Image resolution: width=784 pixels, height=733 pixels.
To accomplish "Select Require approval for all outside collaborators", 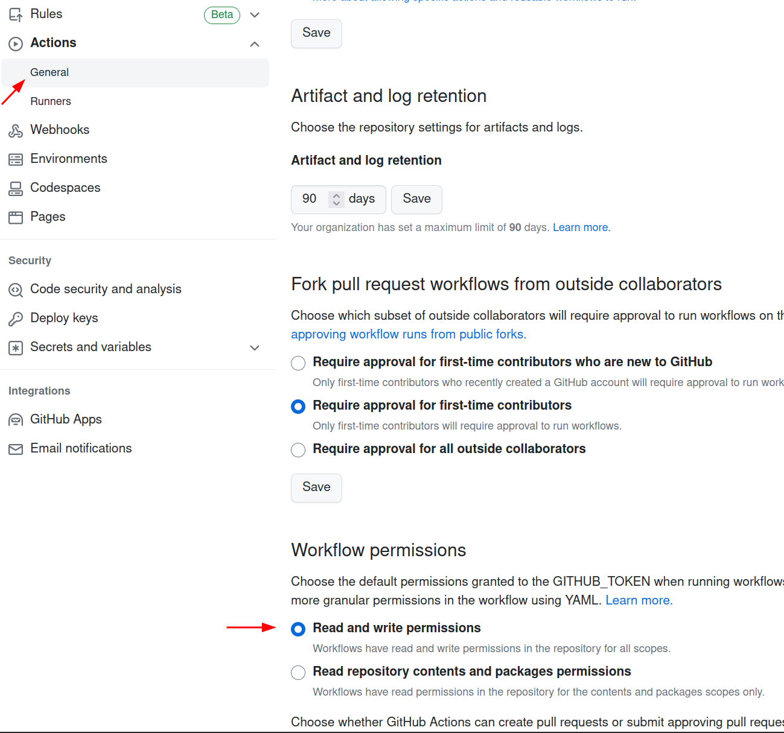I will pos(298,450).
